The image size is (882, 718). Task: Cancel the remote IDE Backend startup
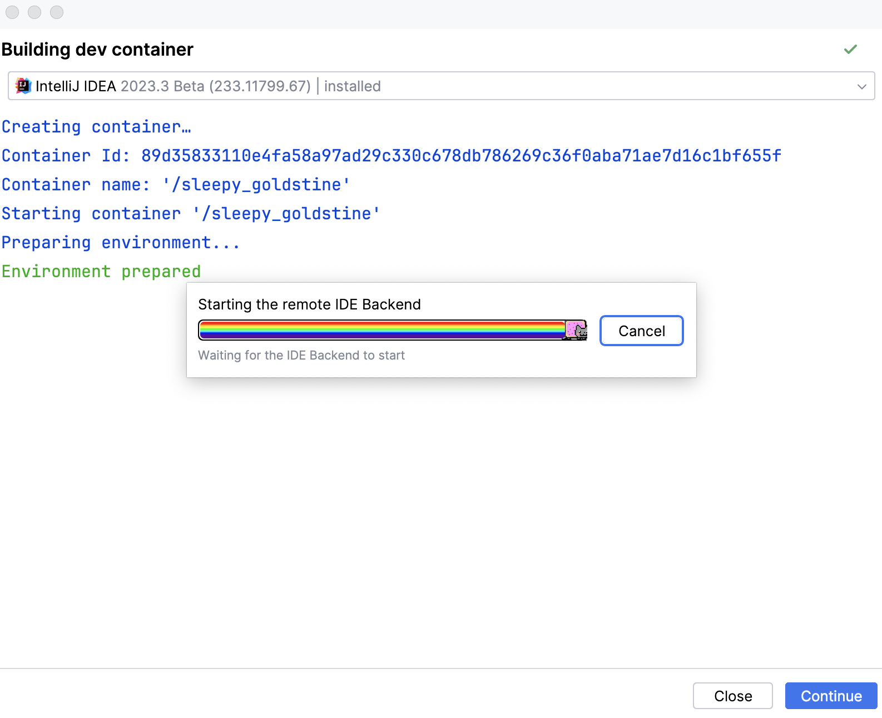642,331
